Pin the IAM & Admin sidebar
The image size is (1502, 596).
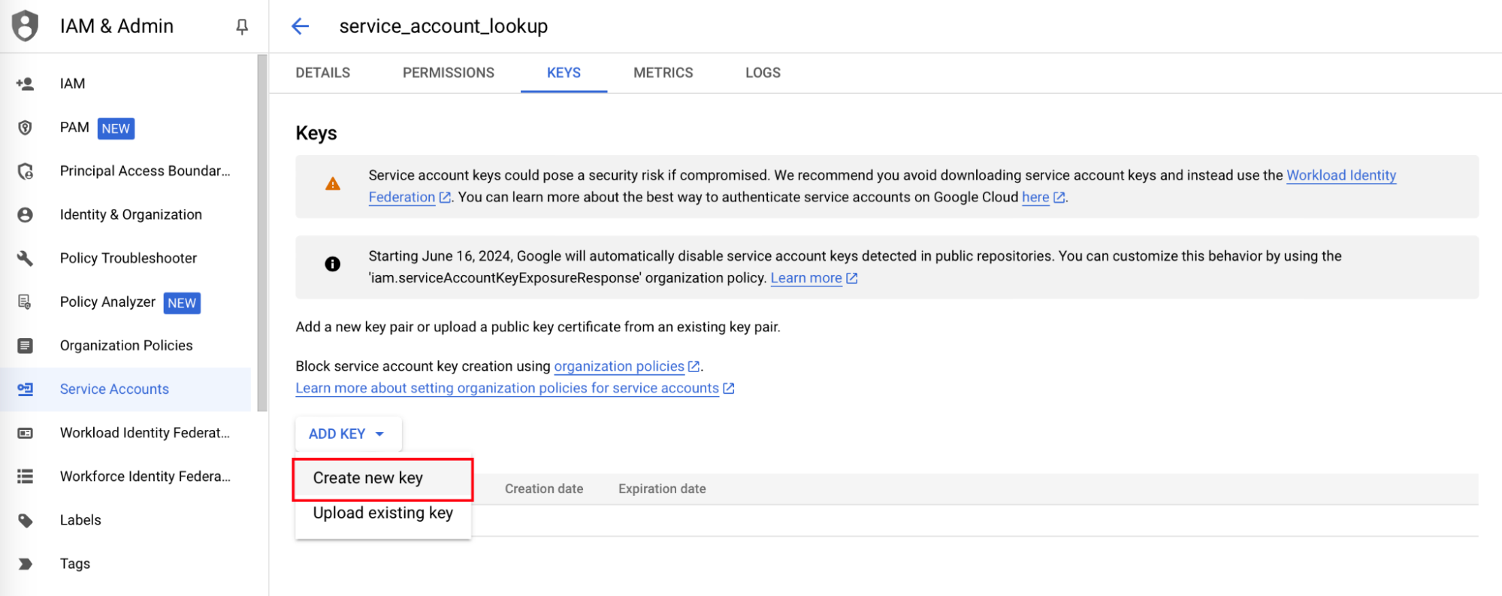(x=242, y=27)
